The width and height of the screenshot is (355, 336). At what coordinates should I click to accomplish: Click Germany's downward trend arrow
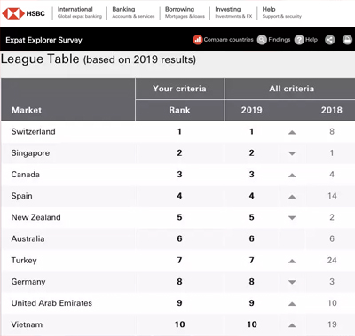click(x=292, y=282)
